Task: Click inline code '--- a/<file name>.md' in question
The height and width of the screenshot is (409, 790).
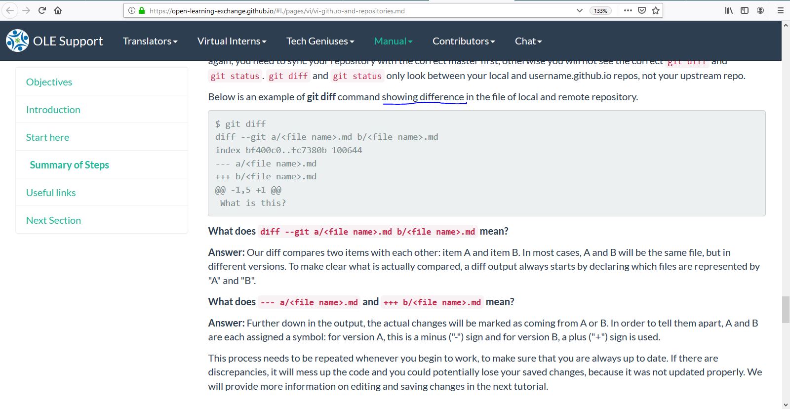Action: (x=309, y=302)
